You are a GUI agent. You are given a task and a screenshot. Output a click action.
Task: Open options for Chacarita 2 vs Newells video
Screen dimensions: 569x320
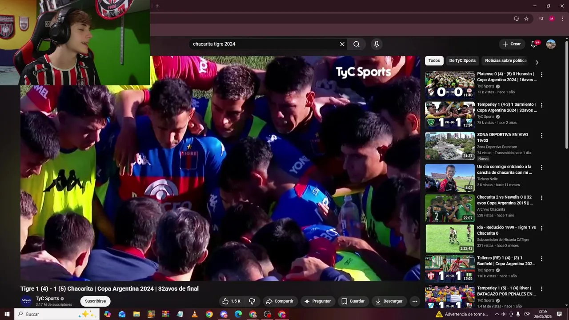[541, 198]
